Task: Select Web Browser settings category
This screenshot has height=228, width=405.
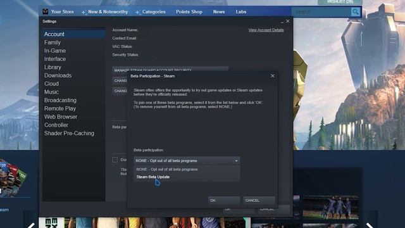Action: point(74,117)
